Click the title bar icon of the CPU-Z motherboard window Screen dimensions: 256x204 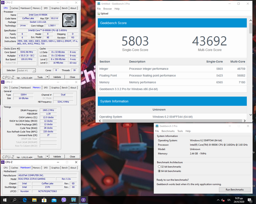tap(3, 162)
